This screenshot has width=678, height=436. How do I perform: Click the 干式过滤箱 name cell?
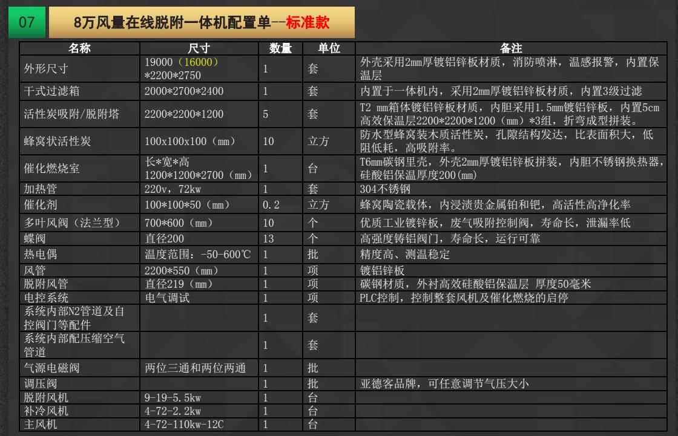coord(79,92)
